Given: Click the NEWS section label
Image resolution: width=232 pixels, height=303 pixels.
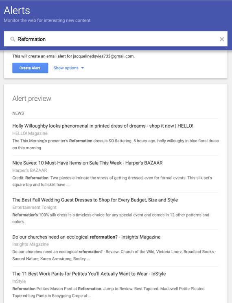Looking at the screenshot, I should click(18, 113).
